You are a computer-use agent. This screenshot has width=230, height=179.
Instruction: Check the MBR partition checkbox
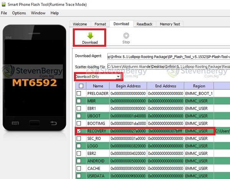coord(79,101)
